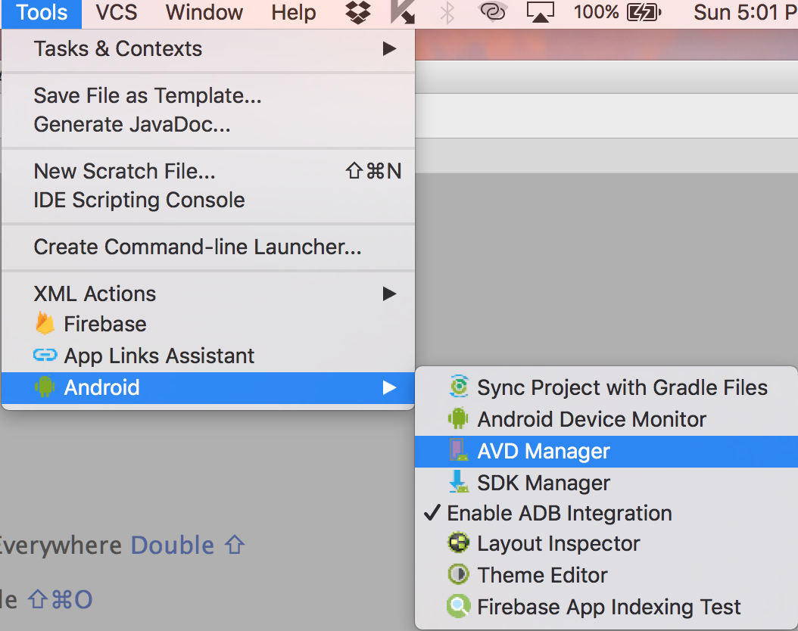798x631 pixels.
Task: Click the shift-command-O shortcut hint
Action: point(60,600)
